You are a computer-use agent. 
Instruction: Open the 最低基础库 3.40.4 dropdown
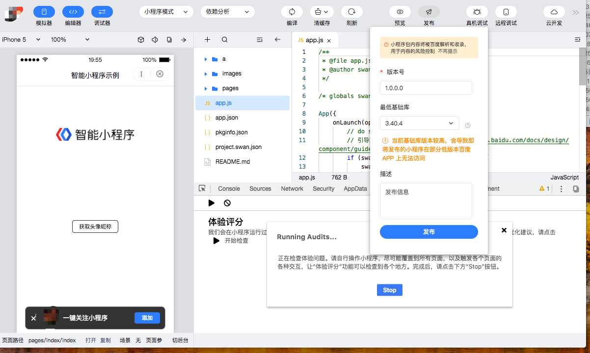[x=420, y=123]
